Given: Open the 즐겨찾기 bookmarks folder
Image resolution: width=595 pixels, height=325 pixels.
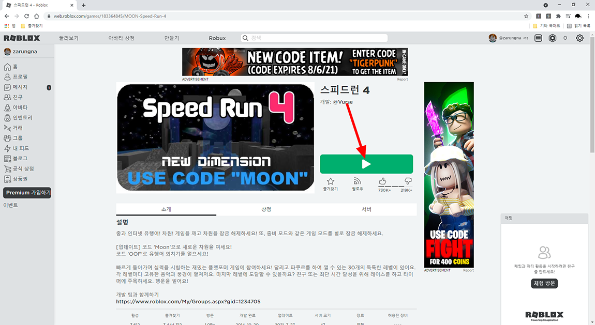Looking at the screenshot, I should tap(32, 26).
